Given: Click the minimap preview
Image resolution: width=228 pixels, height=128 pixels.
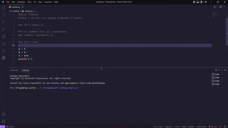Looking at the screenshot, I should click(219, 15).
